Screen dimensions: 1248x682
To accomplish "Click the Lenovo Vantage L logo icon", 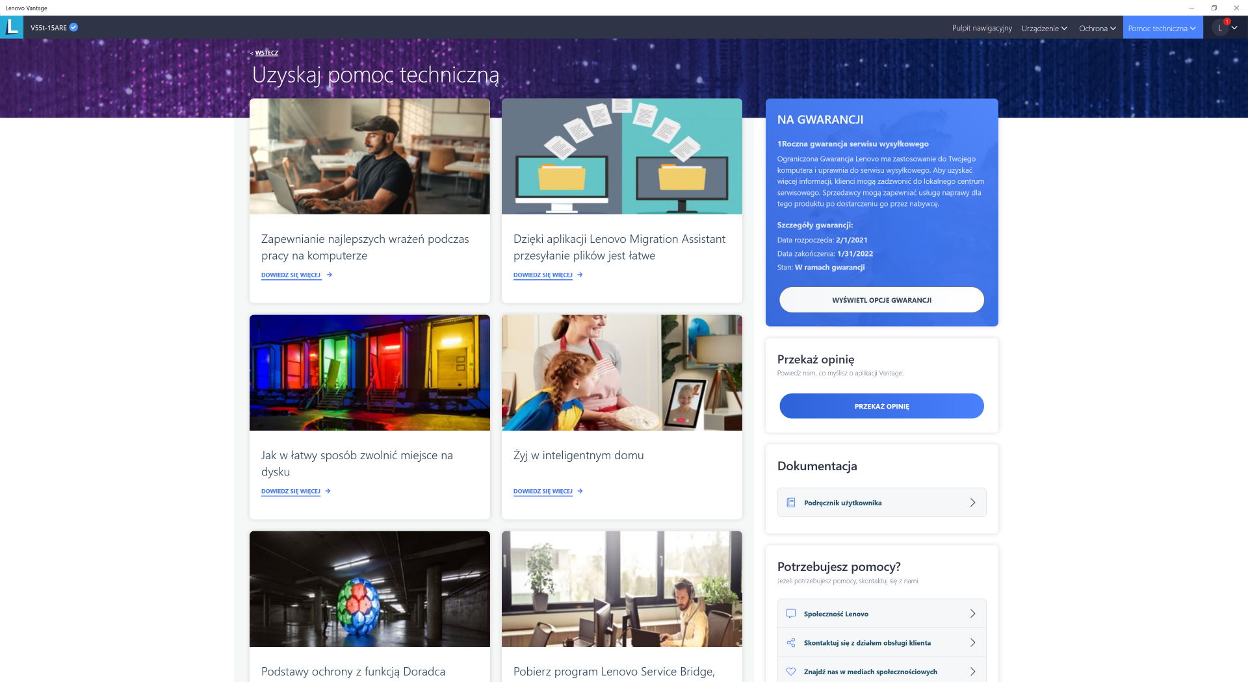I will pos(12,27).
